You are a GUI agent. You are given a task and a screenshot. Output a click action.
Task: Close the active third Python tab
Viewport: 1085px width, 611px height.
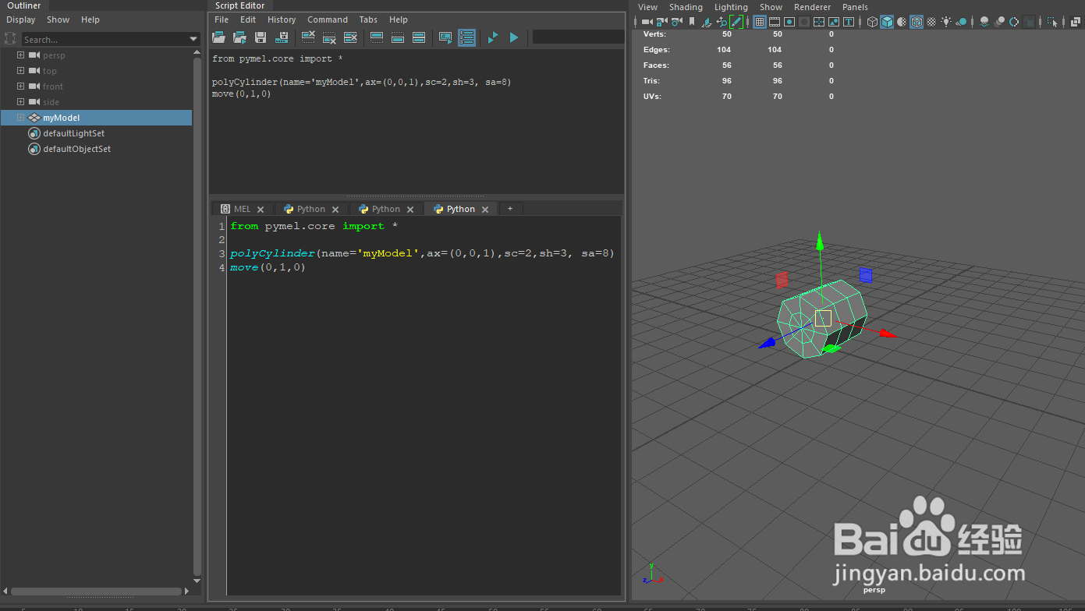pyautogui.click(x=485, y=210)
